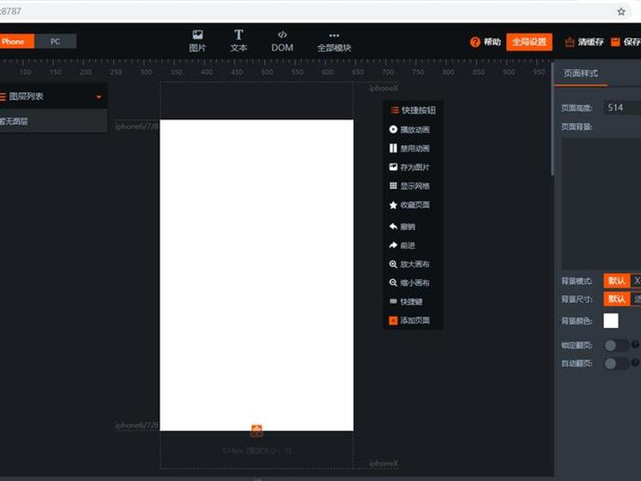Play animation with 播放动画 shortcut

tap(409, 130)
